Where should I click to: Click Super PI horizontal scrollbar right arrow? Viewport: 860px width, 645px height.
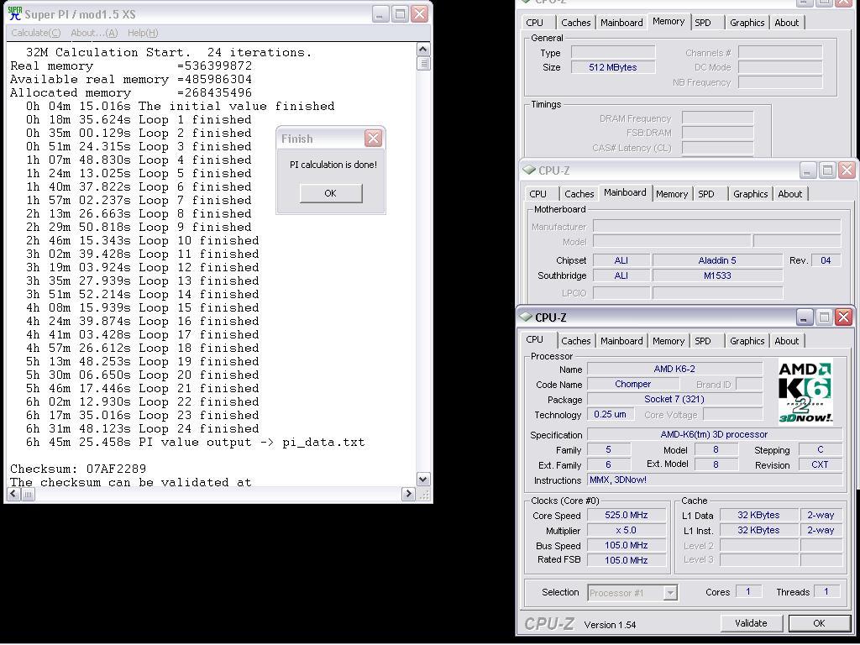pos(408,494)
